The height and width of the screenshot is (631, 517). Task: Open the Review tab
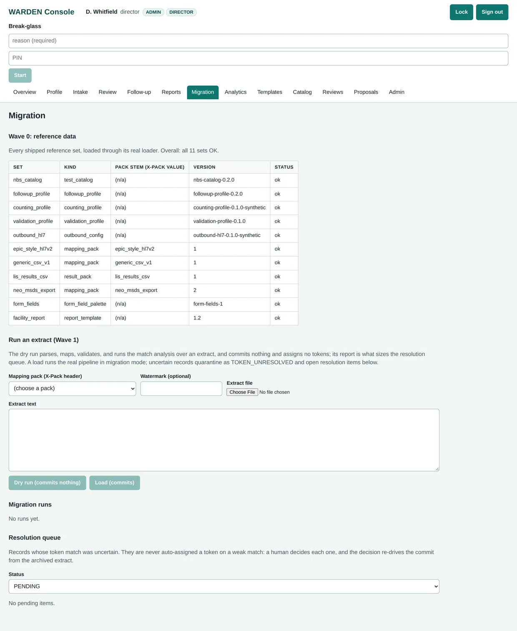(108, 92)
